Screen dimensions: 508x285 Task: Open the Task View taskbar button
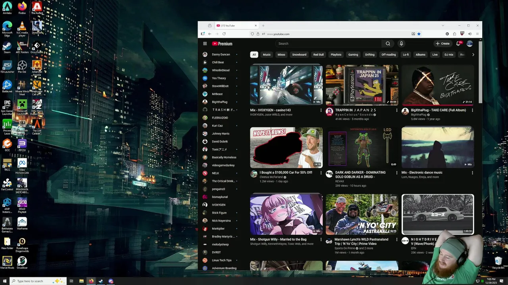click(71, 281)
